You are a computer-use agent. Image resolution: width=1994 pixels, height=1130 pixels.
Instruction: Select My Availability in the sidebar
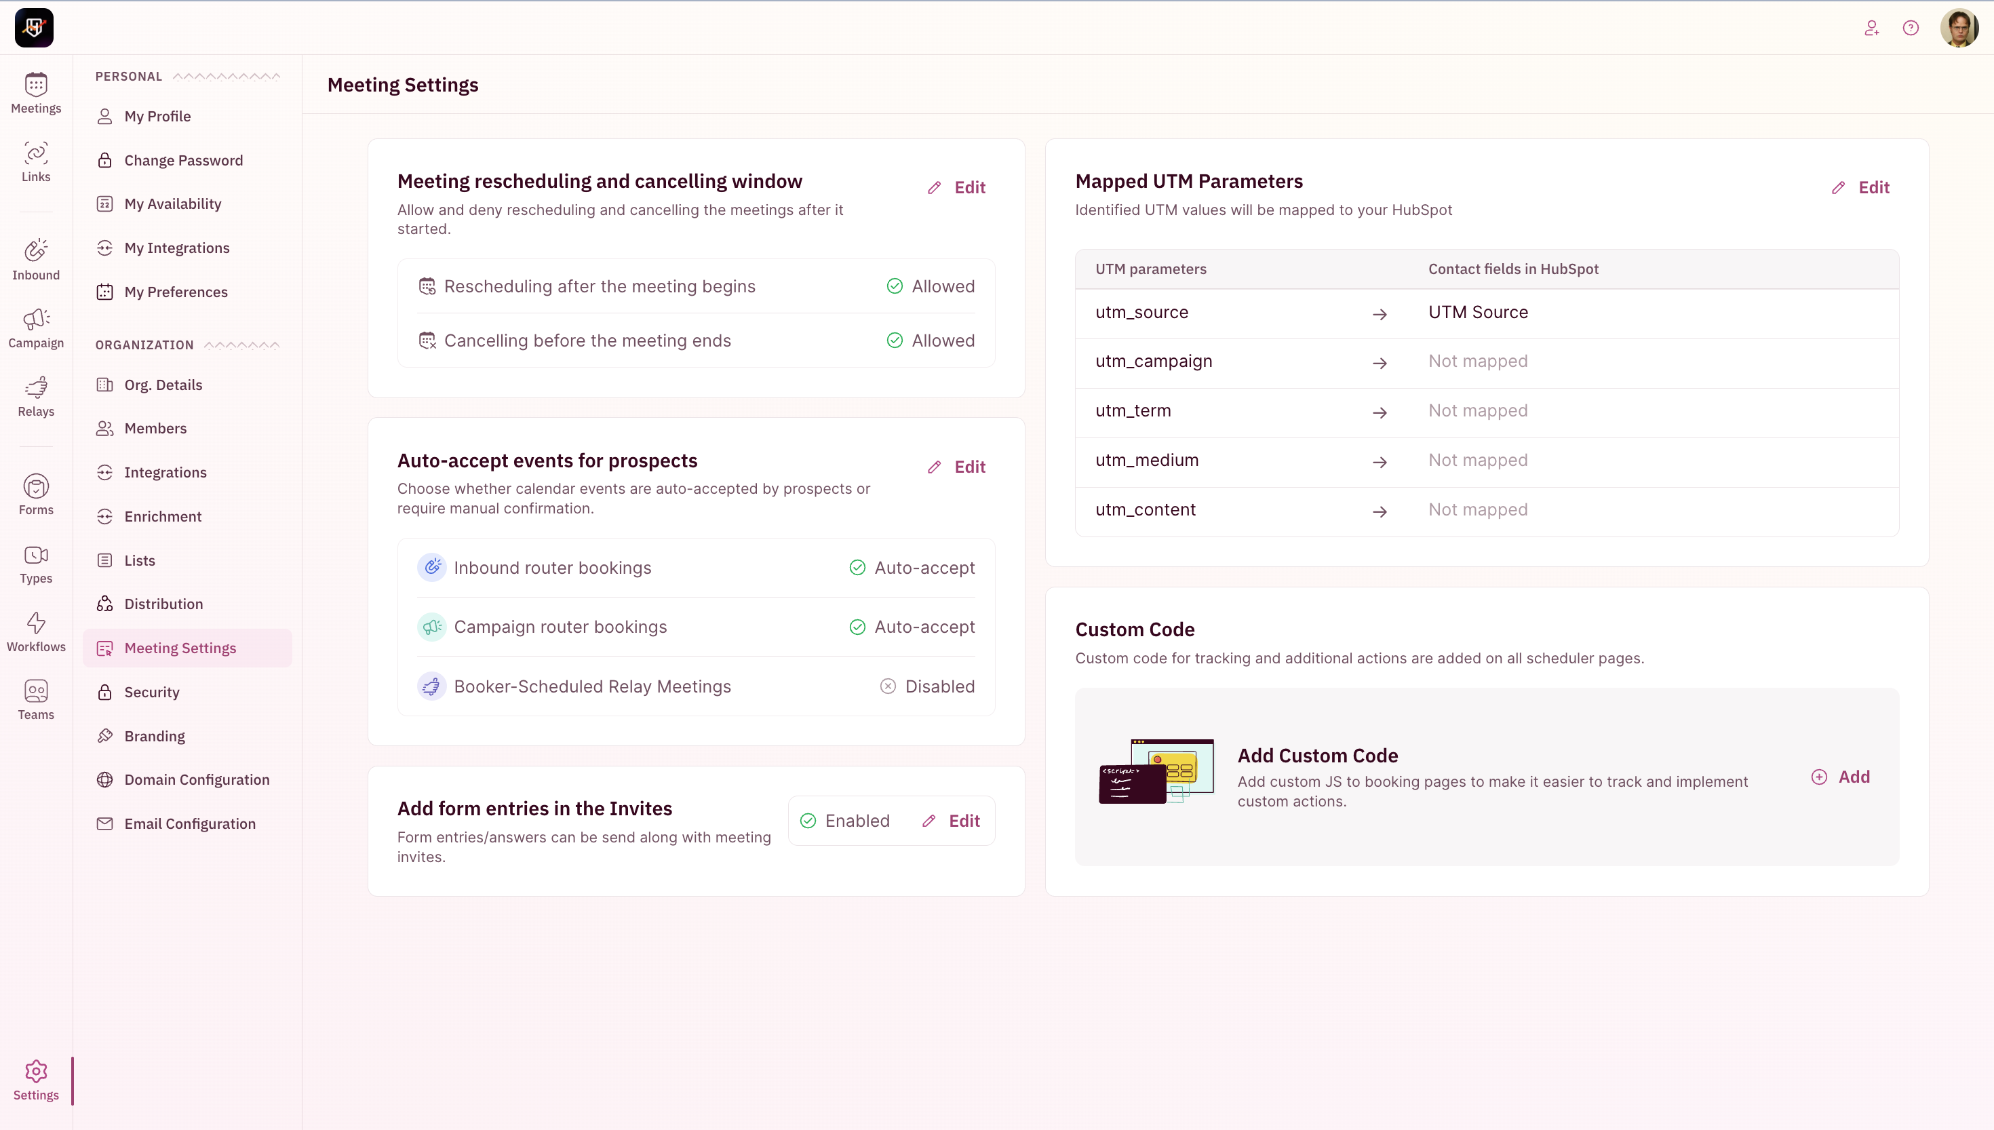pyautogui.click(x=172, y=203)
